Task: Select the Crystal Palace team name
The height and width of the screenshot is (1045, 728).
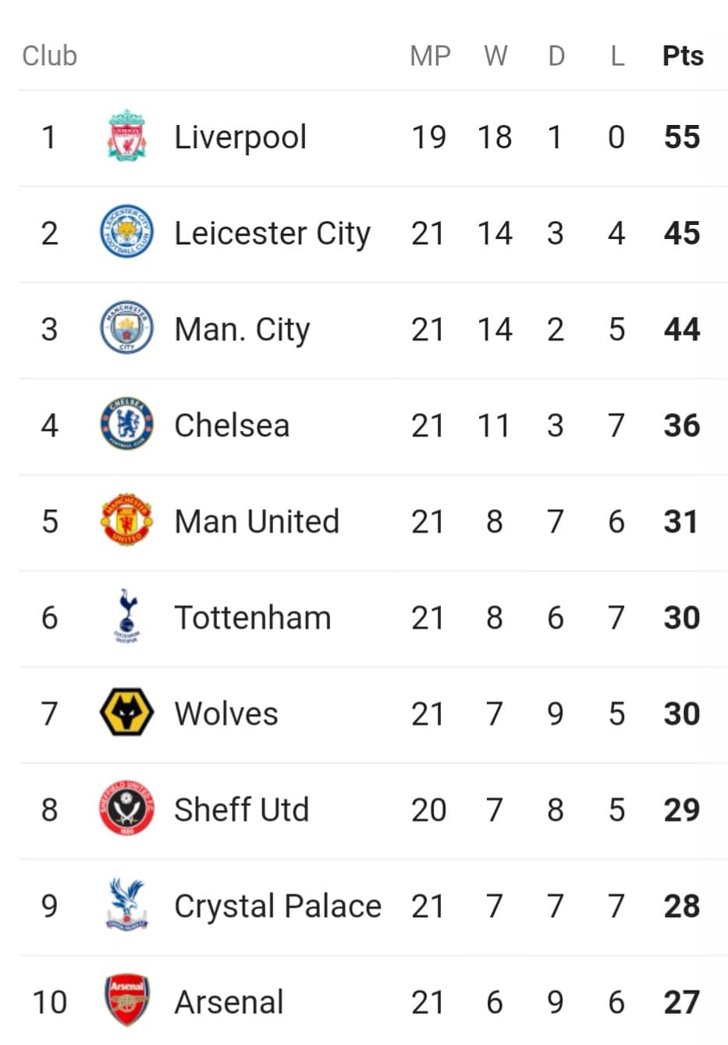Action: 278,906
